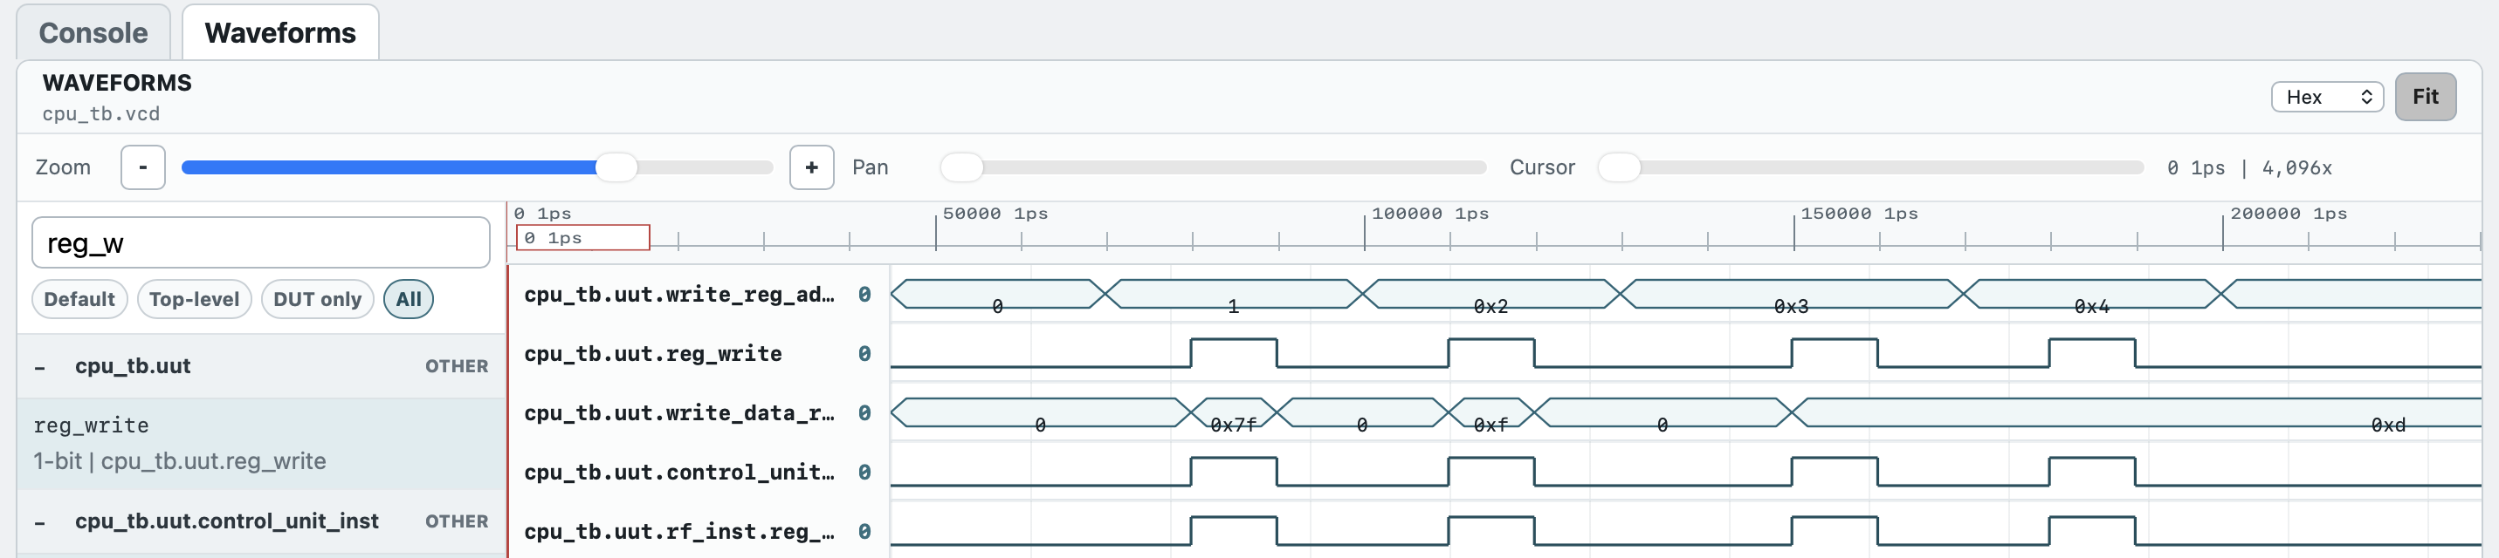Select the Default filter chip
2499x558 pixels.
click(x=79, y=299)
